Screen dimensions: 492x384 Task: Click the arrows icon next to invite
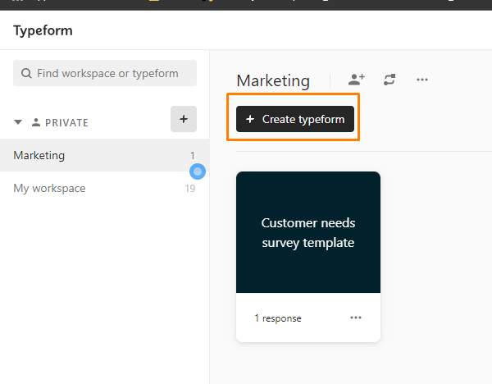389,80
